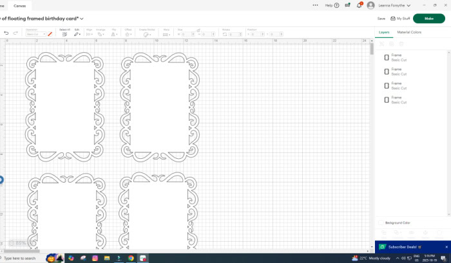Click the Save button

pos(381,19)
